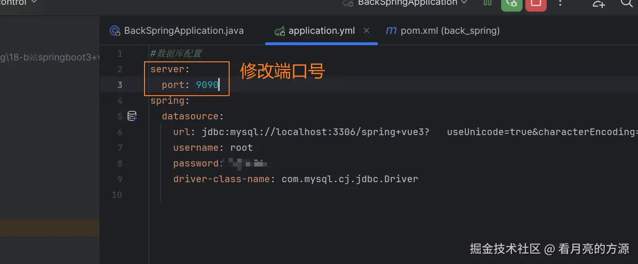Expand the Version Control dropdown chevron

pyautogui.click(x=34, y=2)
